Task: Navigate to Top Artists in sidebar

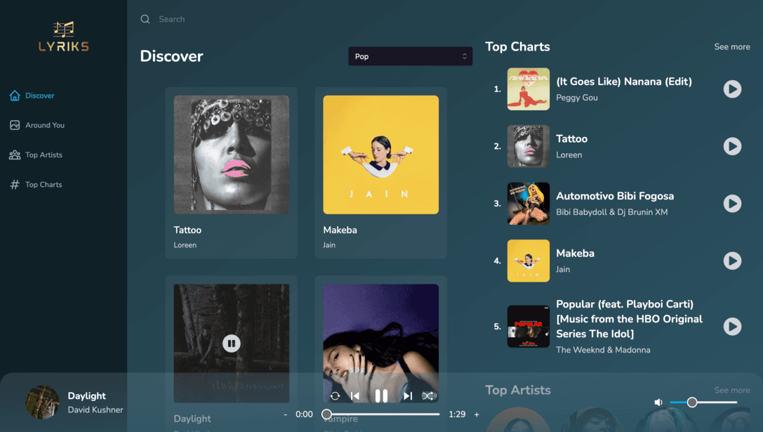Action: tap(44, 155)
